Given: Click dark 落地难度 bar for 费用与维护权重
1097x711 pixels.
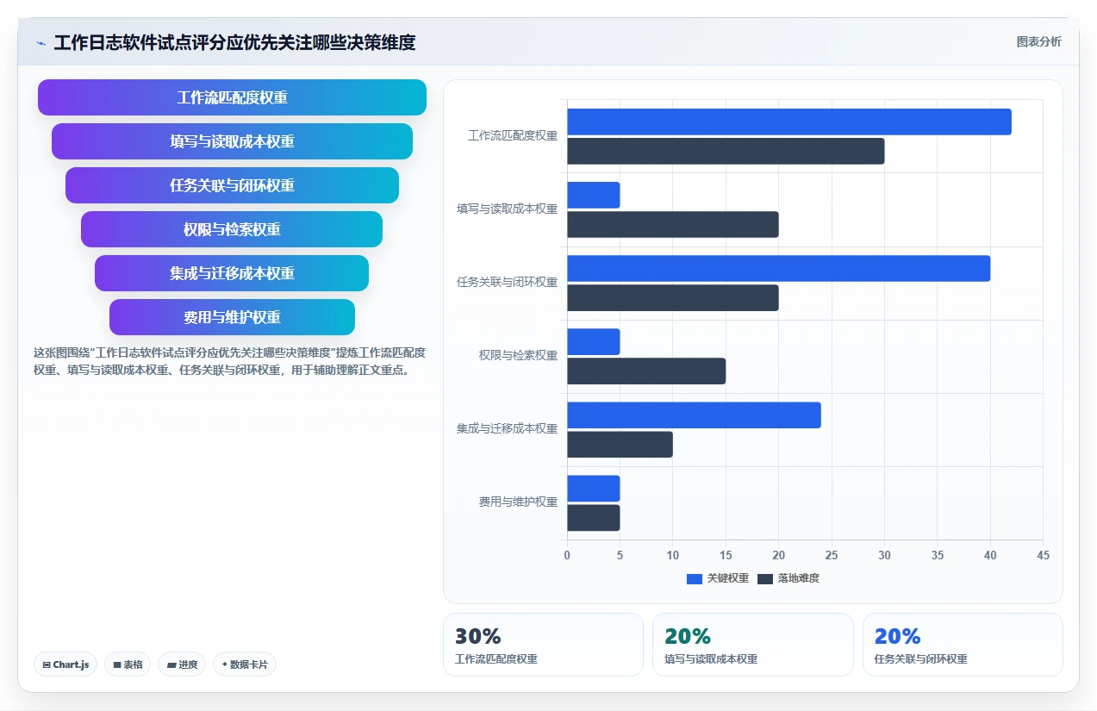Looking at the screenshot, I should [x=594, y=517].
